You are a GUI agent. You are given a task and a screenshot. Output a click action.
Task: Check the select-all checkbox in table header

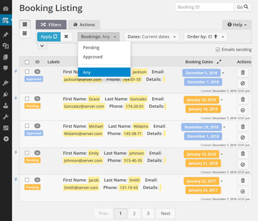pos(27,62)
